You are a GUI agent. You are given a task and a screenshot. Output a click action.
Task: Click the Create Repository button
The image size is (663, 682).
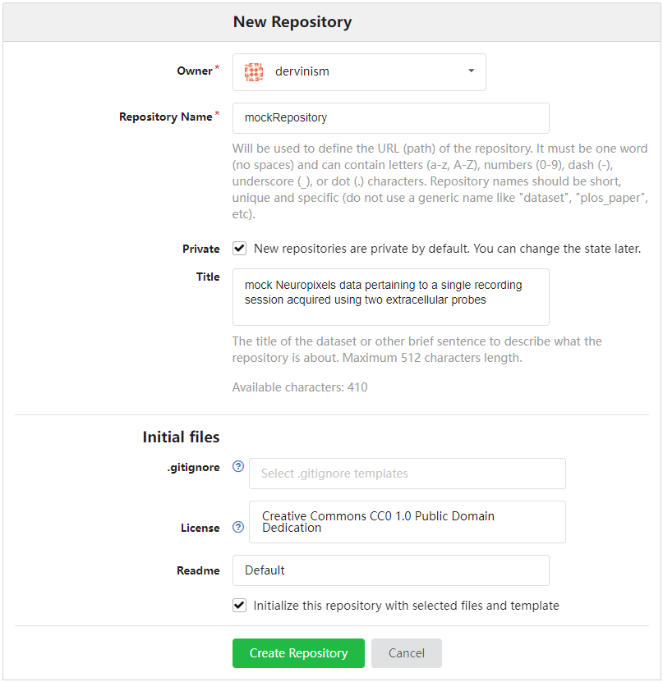(298, 652)
